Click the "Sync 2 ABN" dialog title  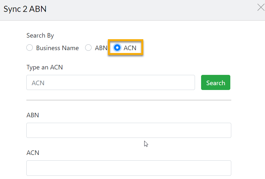25,9
